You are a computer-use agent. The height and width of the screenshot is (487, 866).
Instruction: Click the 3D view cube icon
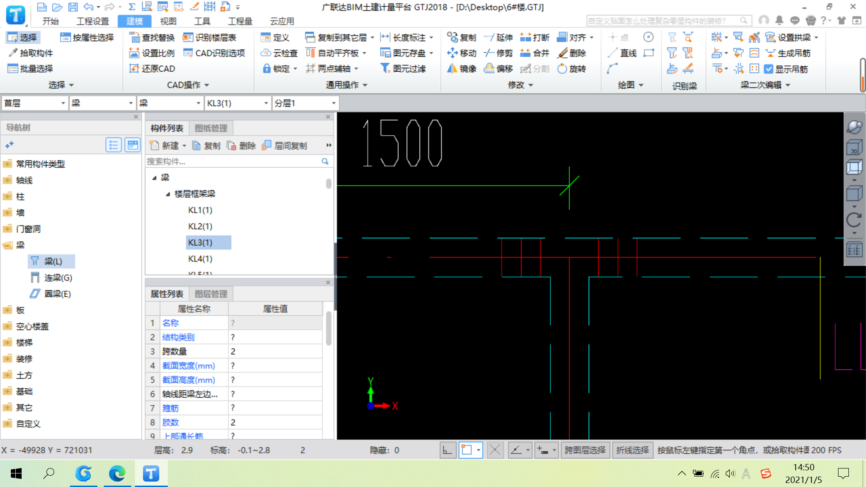854,147
